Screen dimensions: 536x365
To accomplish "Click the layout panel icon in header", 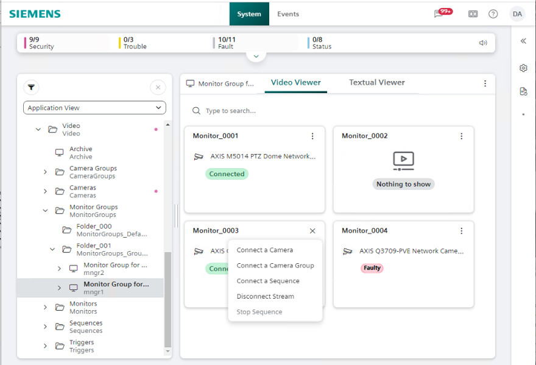I will click(x=473, y=14).
